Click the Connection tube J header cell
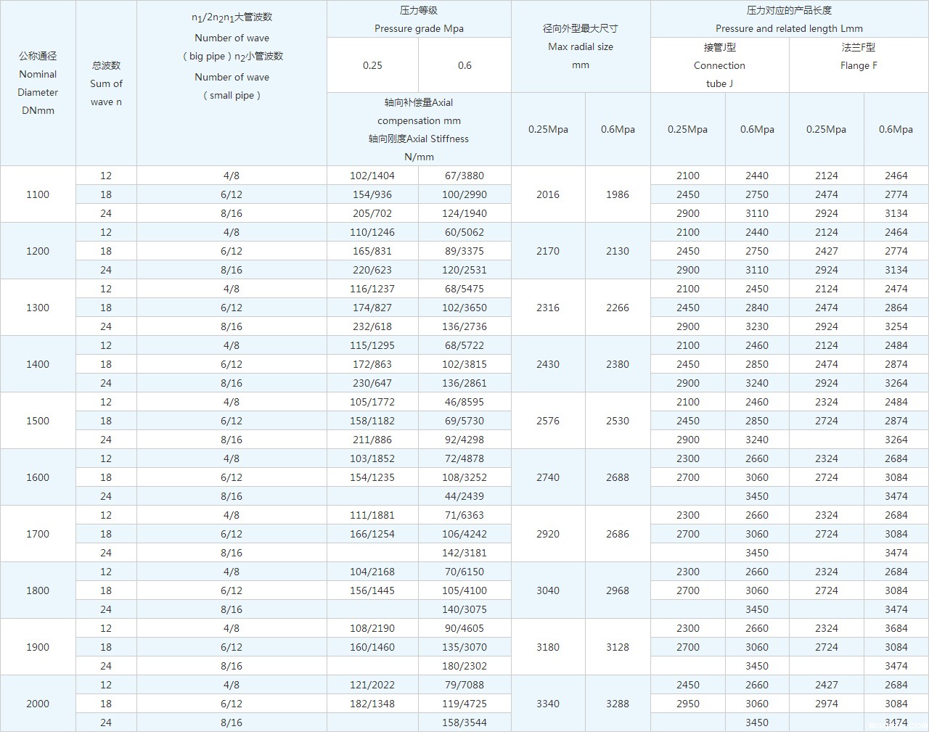 coord(719,65)
